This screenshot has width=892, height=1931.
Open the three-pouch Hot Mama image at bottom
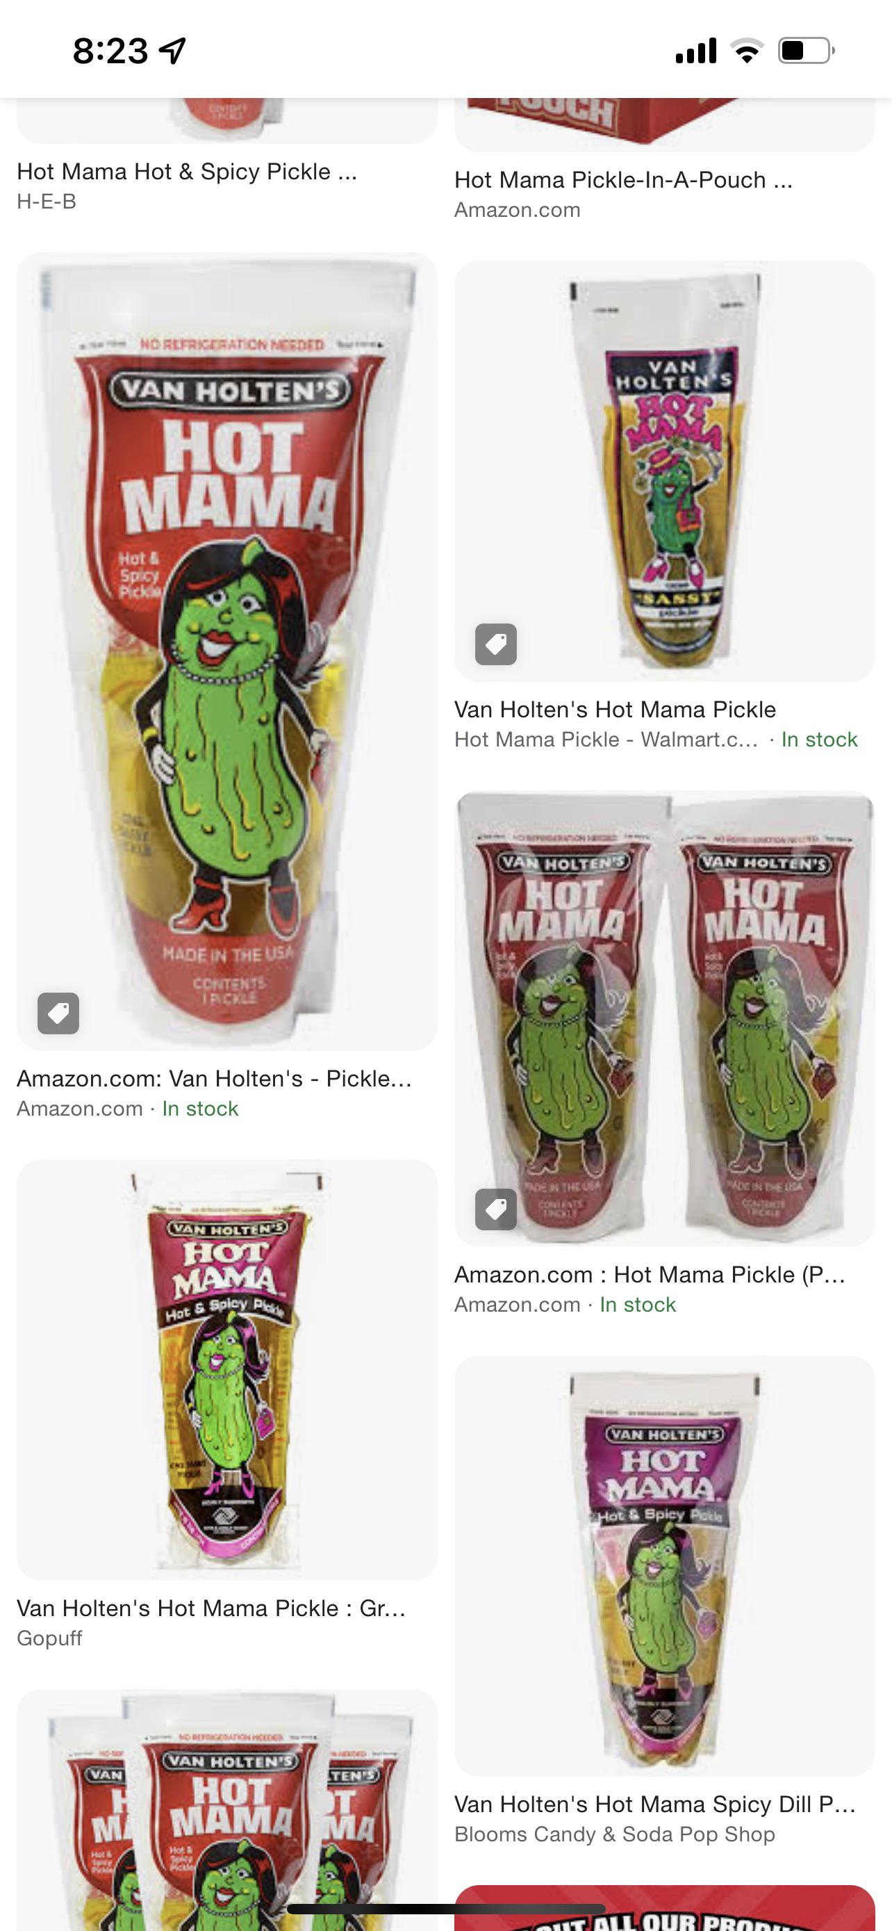[227, 1809]
